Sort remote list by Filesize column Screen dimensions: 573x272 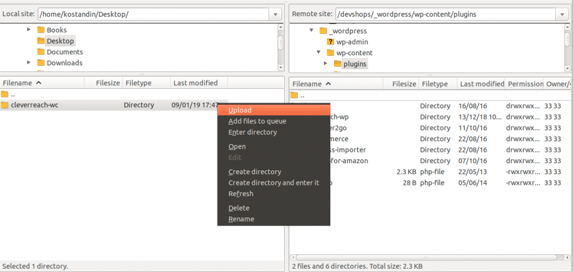click(x=403, y=84)
